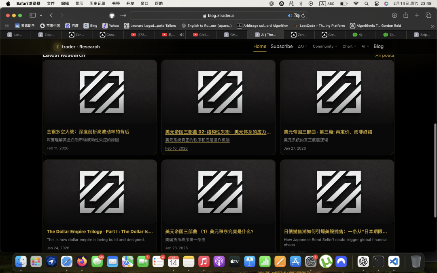Open the Downloads icon in Safari's toolbar
The width and height of the screenshot is (437, 273).
(x=395, y=15)
